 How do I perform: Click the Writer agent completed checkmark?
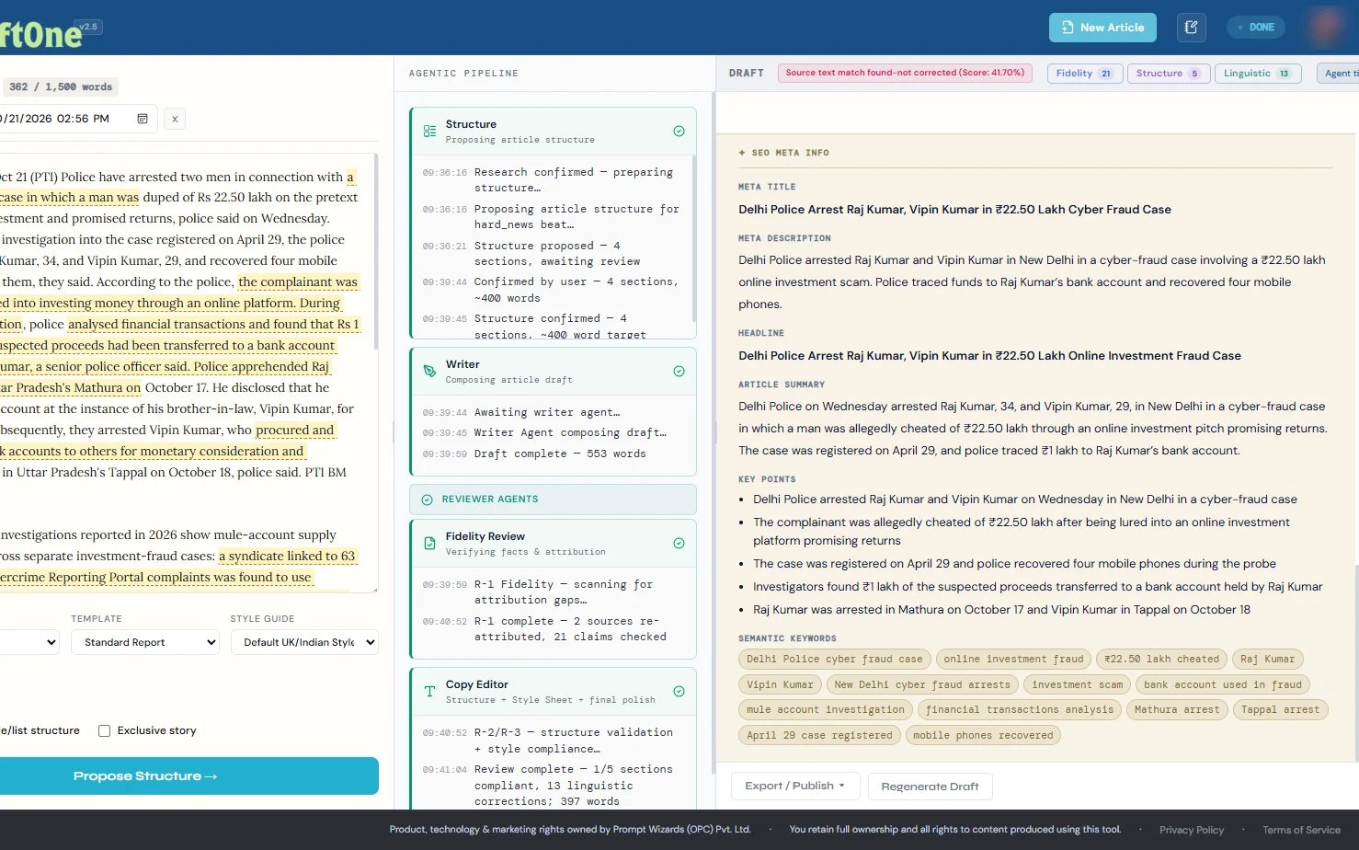click(x=679, y=372)
